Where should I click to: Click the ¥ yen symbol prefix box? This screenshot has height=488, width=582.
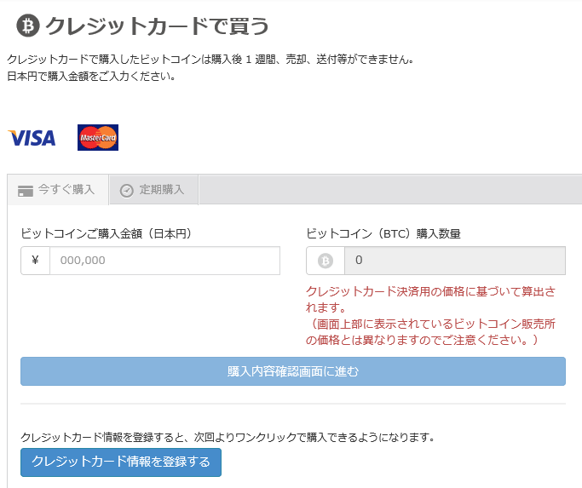click(35, 261)
